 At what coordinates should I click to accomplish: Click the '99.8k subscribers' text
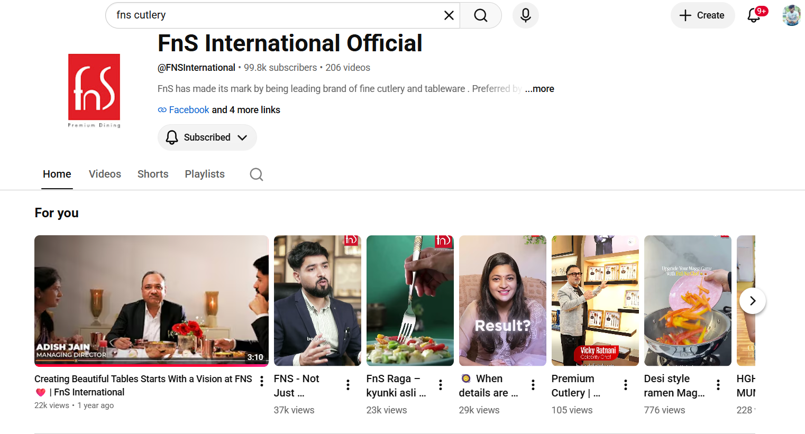tap(280, 68)
